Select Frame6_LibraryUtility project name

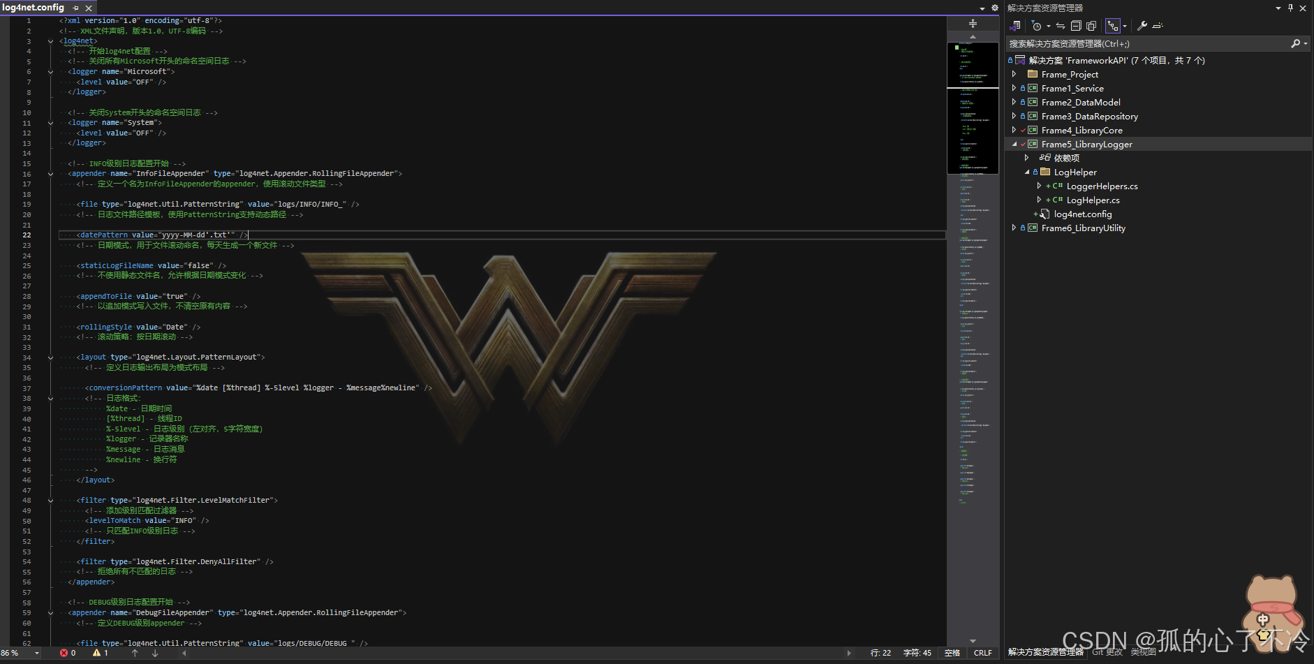tap(1084, 228)
